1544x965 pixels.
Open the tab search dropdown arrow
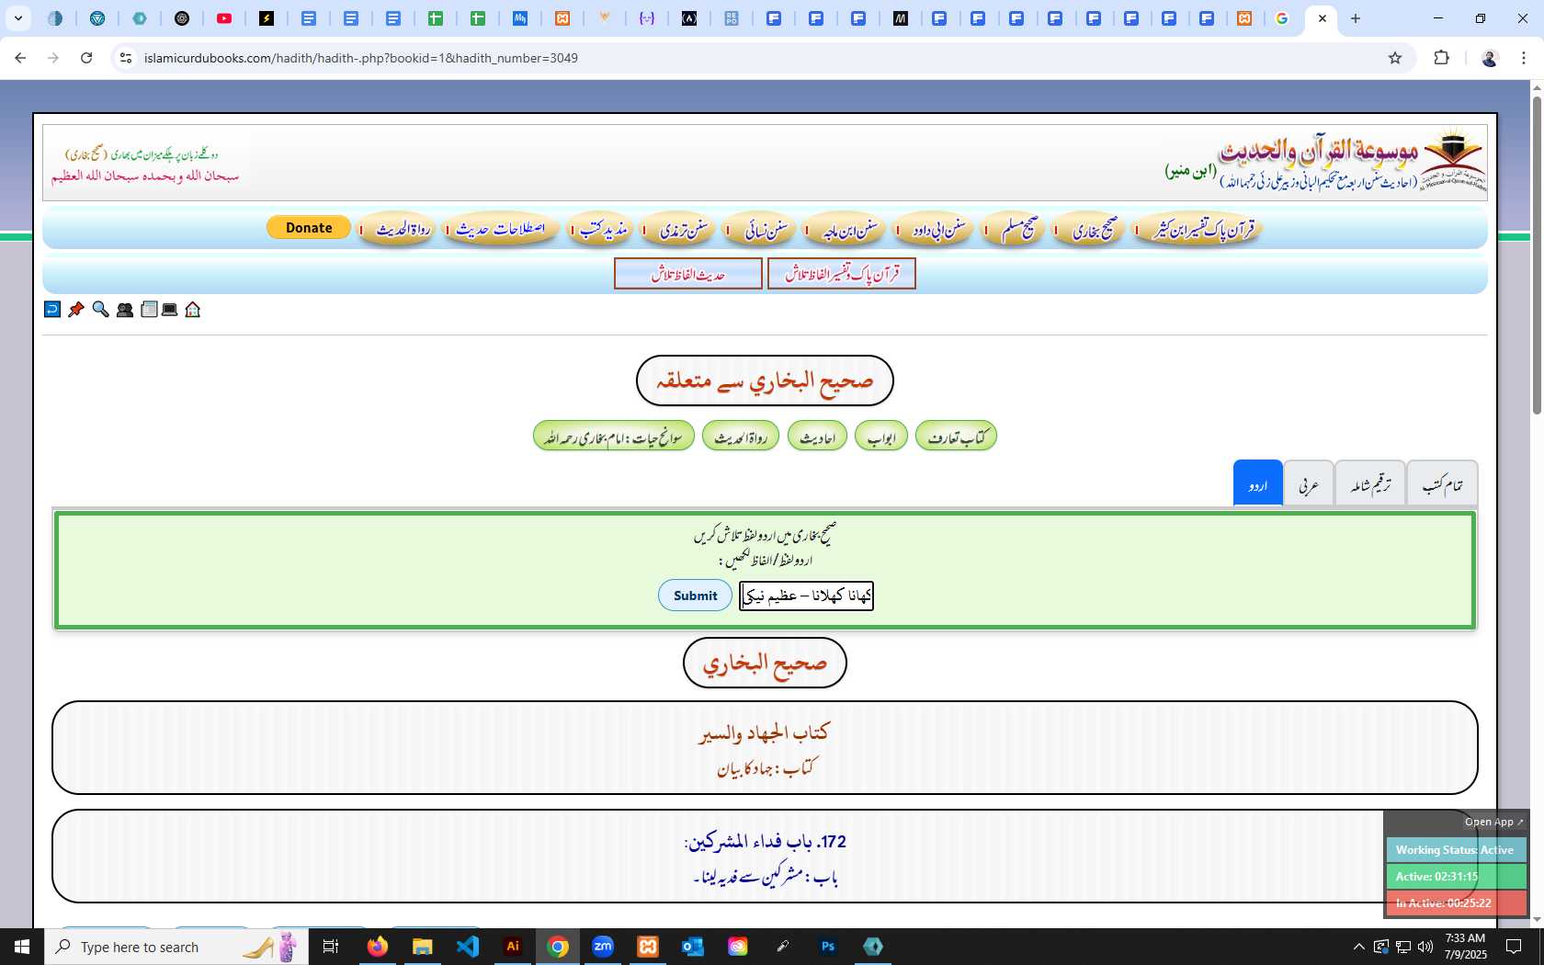point(18,18)
